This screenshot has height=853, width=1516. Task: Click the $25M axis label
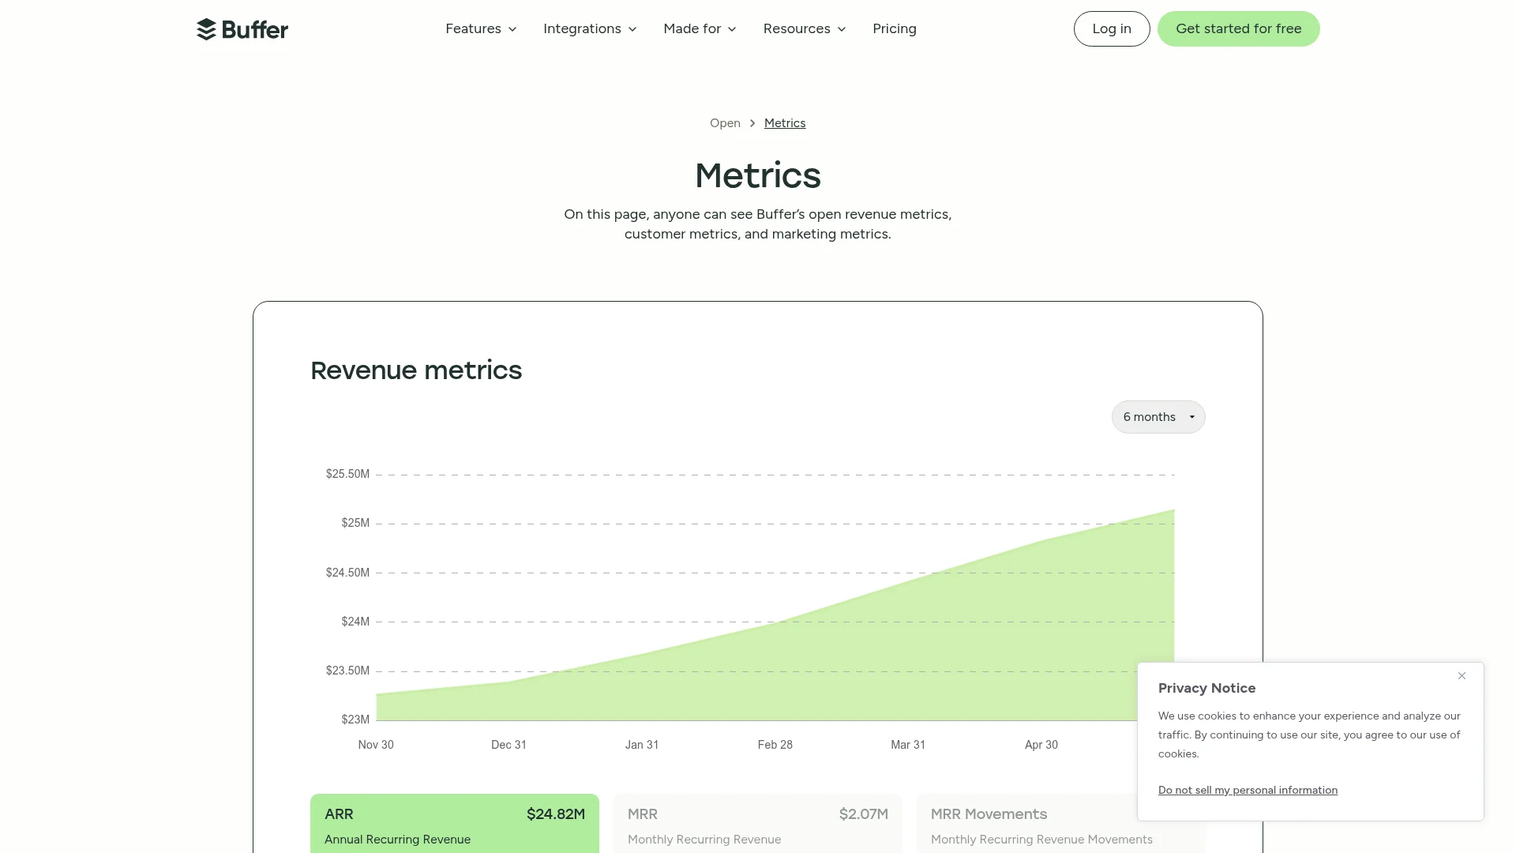click(x=355, y=523)
